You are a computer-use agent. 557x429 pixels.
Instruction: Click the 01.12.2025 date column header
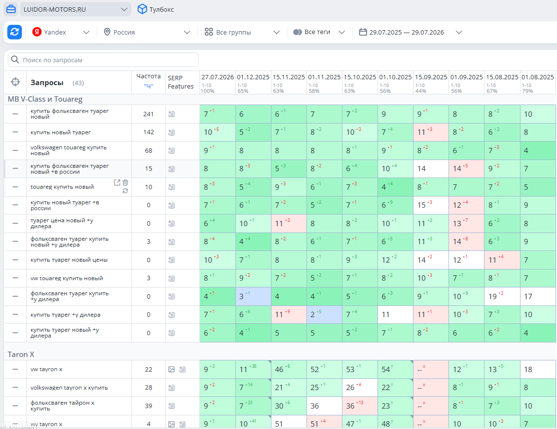253,77
